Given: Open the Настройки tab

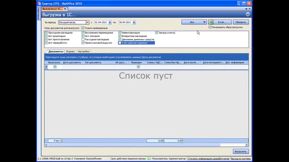Looking at the screenshot, I should [83, 51].
